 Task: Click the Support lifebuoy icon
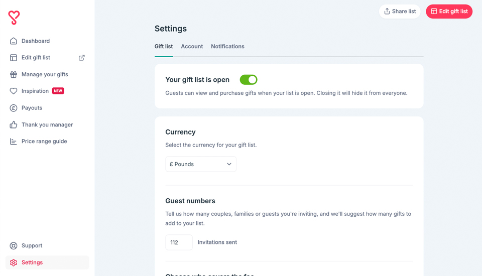point(14,246)
